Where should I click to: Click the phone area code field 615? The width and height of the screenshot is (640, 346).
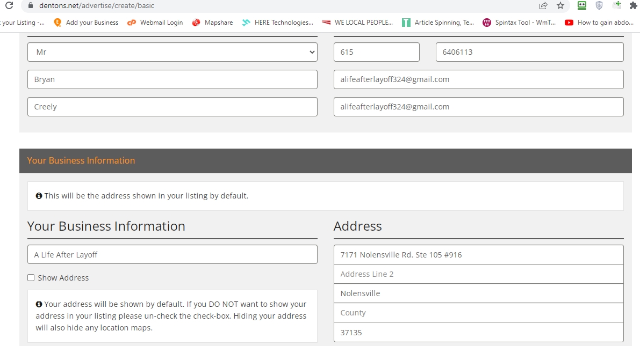[376, 52]
